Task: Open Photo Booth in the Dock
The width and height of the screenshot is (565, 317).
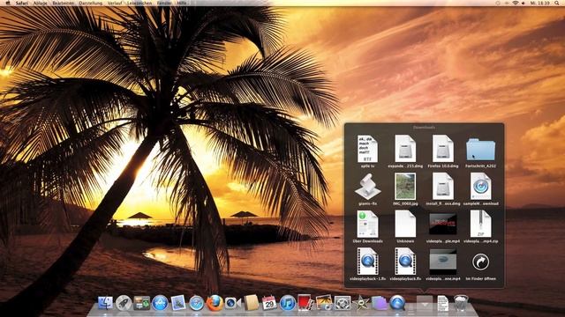Action: pyautogui.click(x=305, y=303)
